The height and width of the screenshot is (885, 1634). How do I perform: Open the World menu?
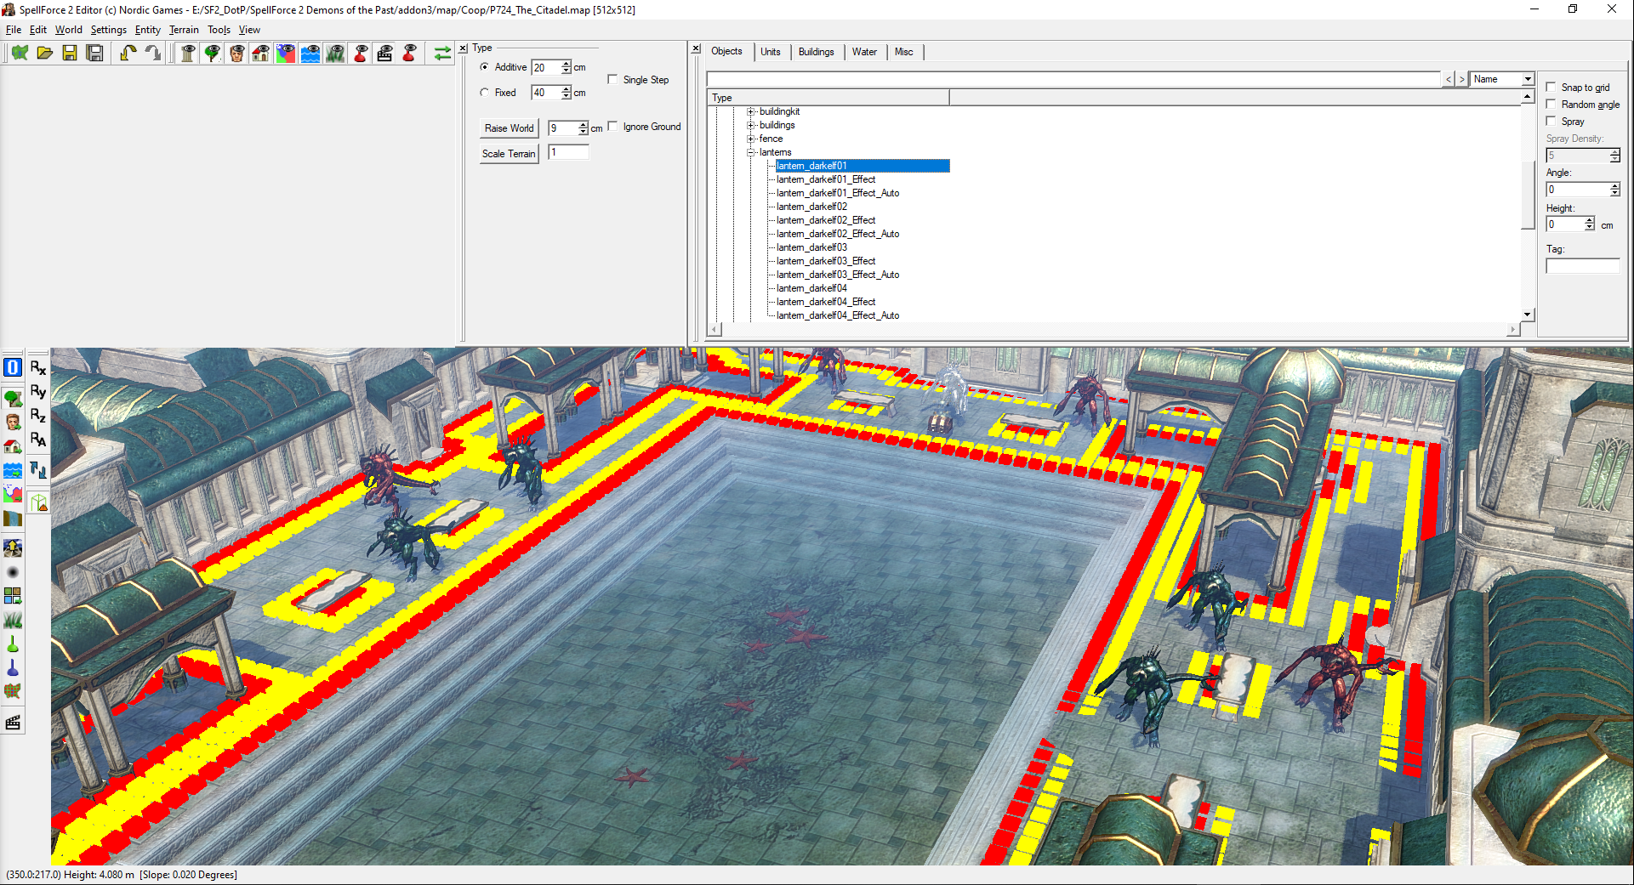coord(69,30)
